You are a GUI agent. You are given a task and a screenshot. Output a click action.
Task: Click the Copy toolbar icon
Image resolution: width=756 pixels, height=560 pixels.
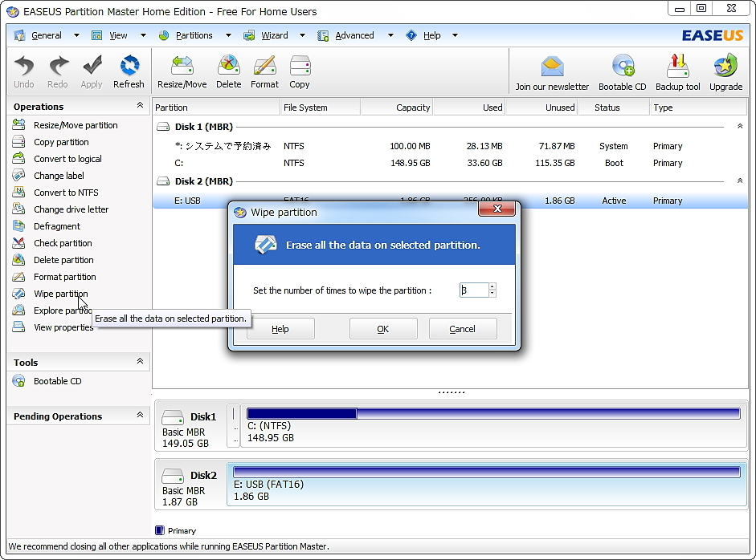point(300,71)
